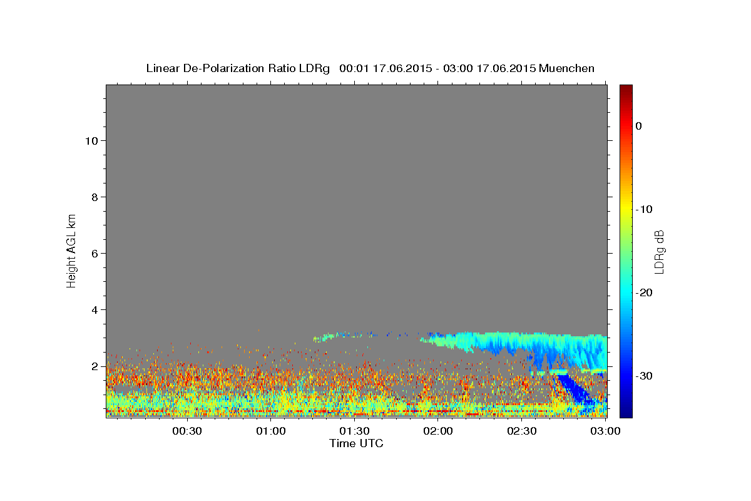Click the height tick label '8'
The image size is (751, 501).
95,197
